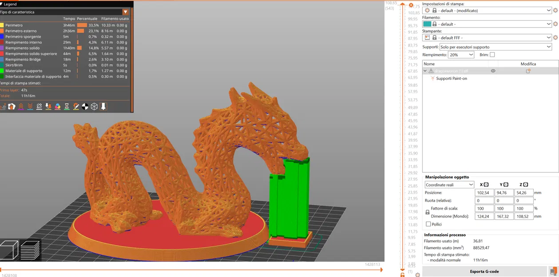This screenshot has width=559, height=277.
Task: Toggle tool marker nozzle icon
Action: coord(103,106)
